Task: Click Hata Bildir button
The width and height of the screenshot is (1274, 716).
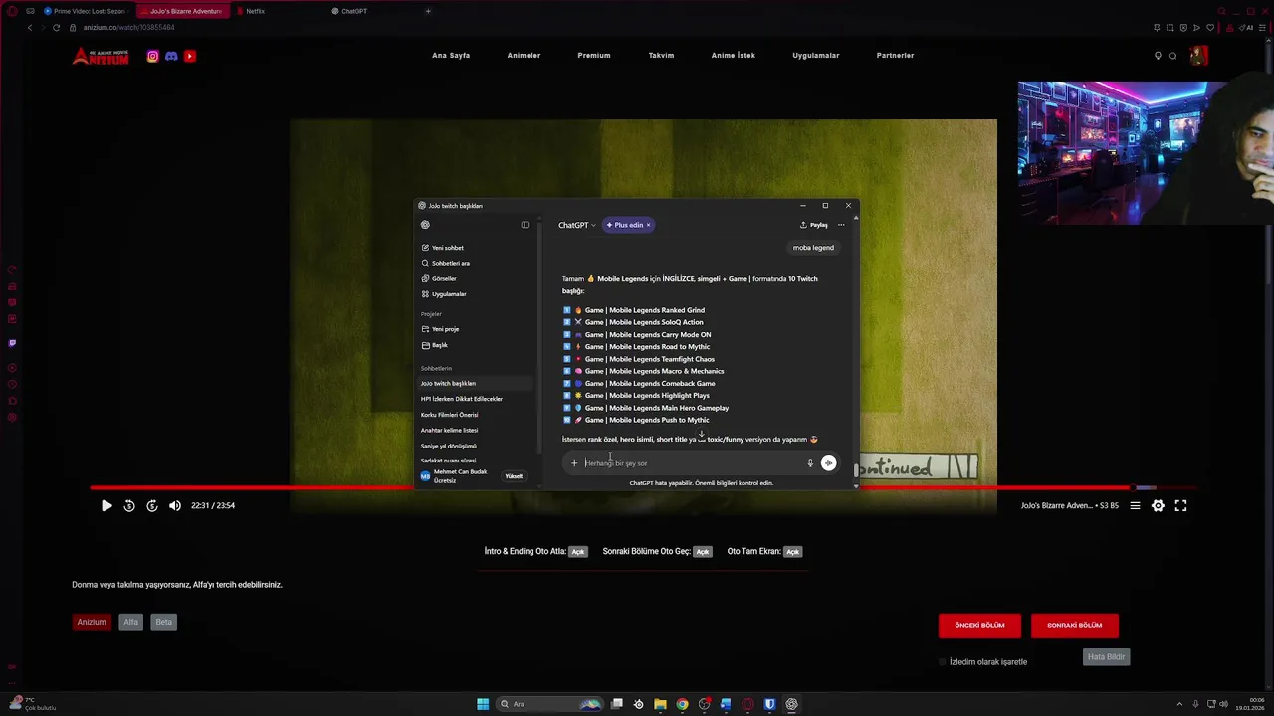Action: click(1106, 657)
